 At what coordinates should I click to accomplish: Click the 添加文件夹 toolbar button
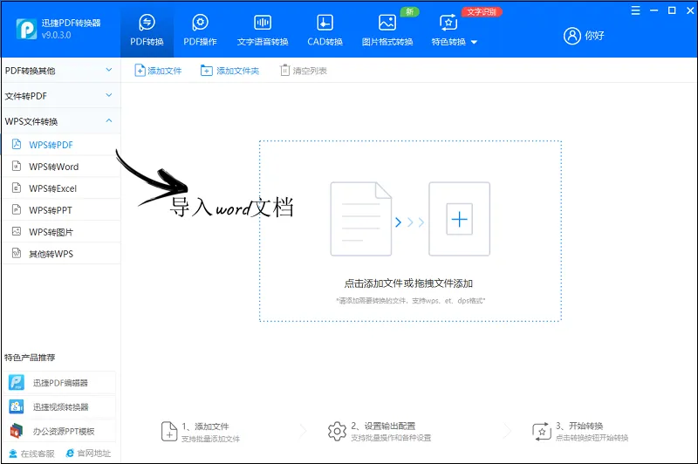229,71
